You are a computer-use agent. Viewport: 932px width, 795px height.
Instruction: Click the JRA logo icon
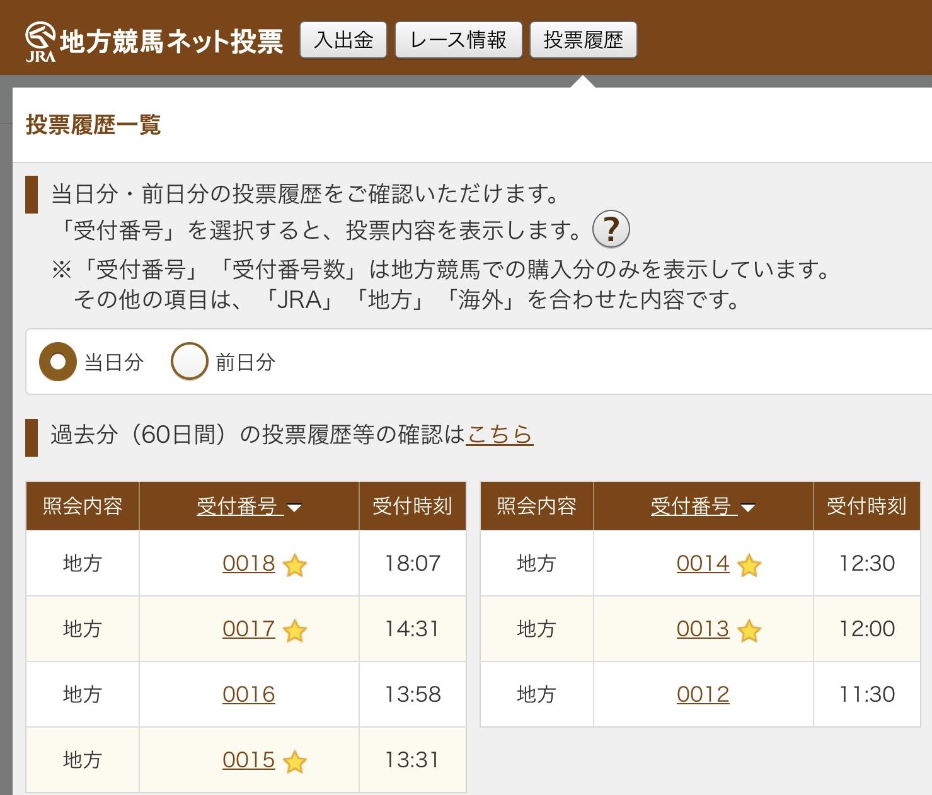tap(40, 42)
